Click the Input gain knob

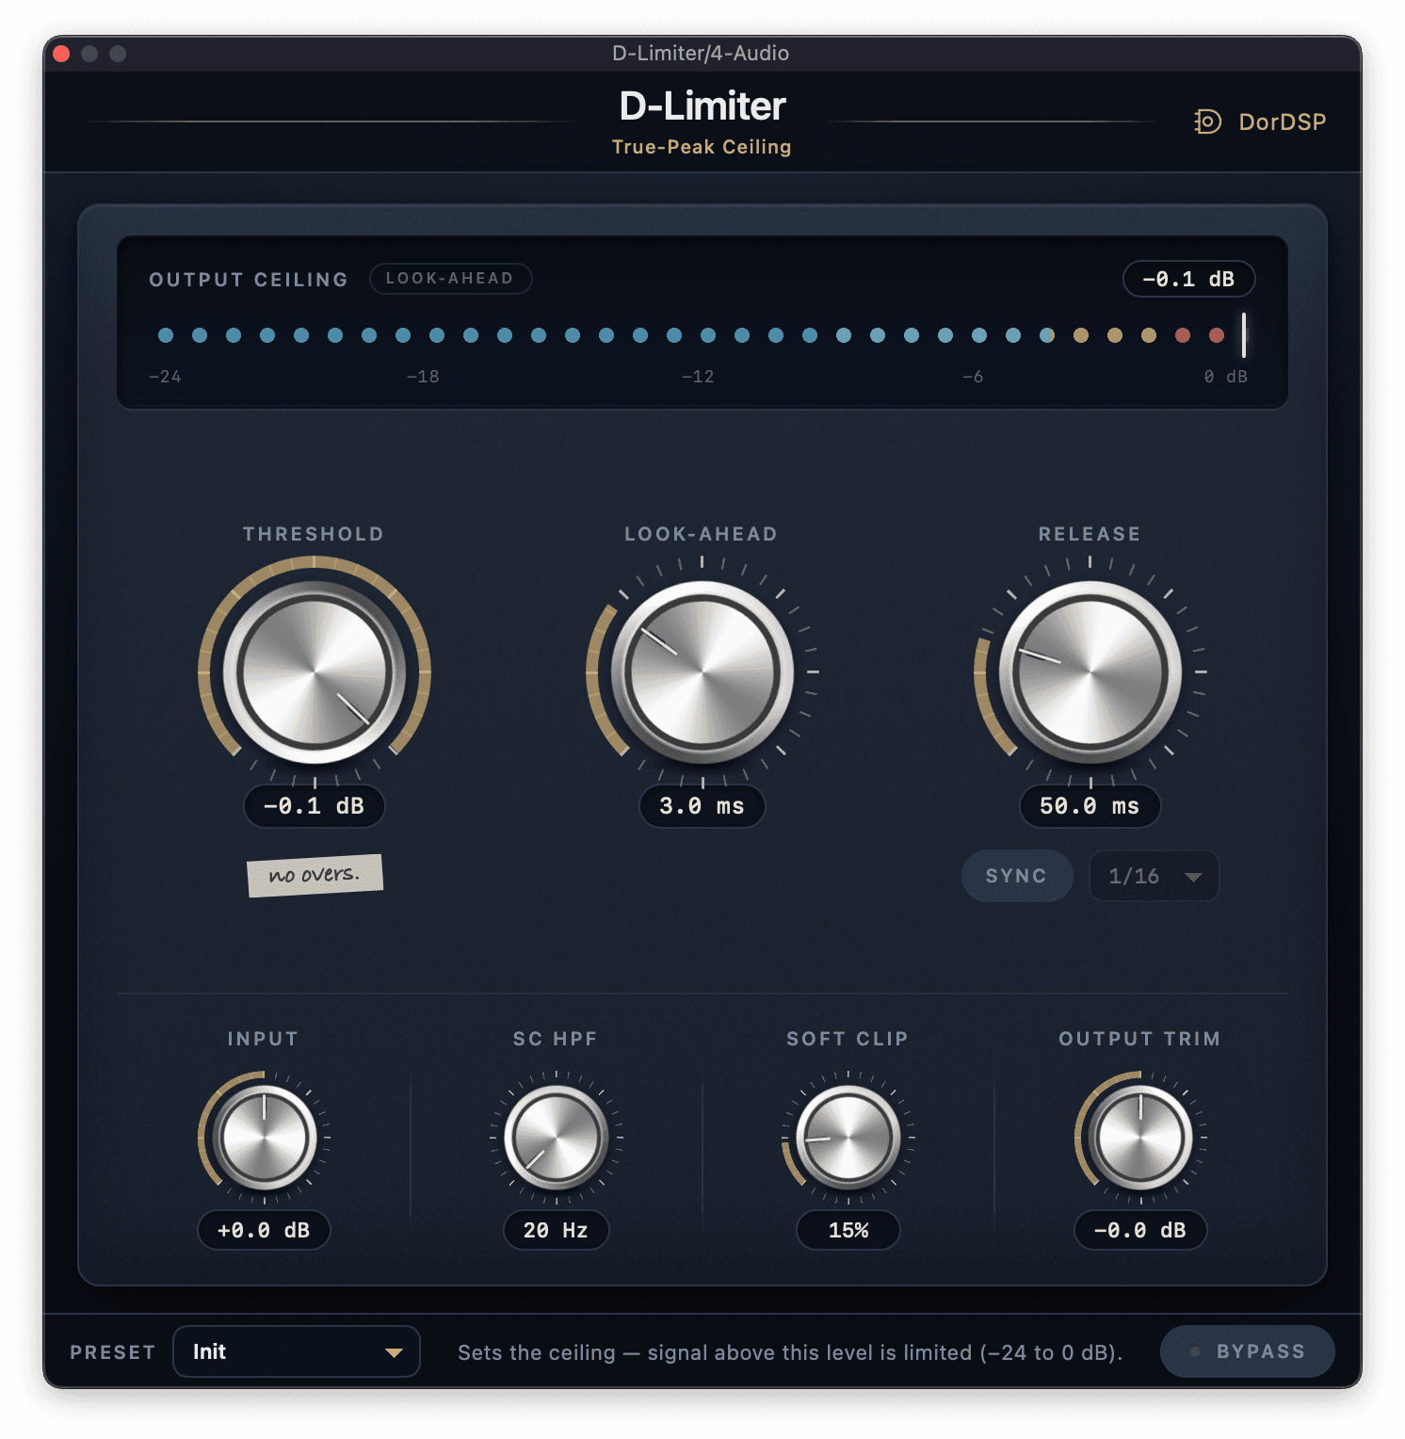tap(265, 1138)
